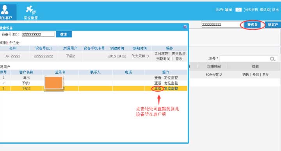
Task: Open the 修改密码 (change password) link
Action: 252,10
